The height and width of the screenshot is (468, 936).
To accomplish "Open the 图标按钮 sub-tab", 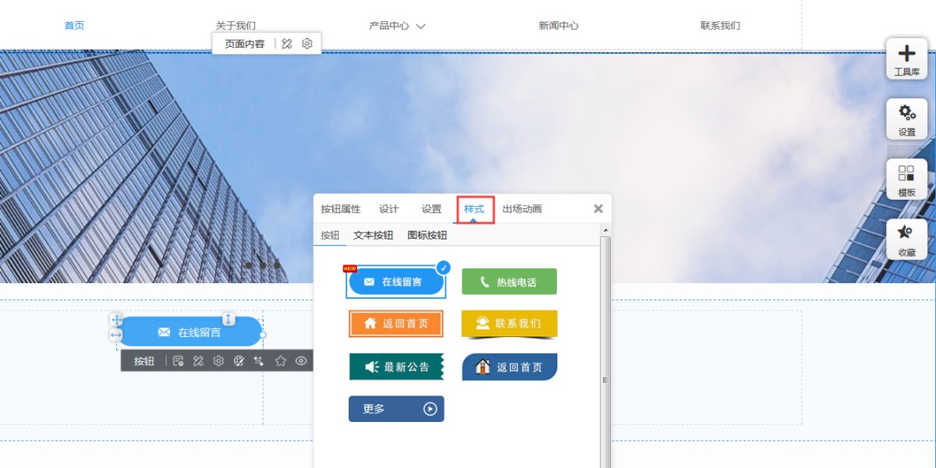I will click(x=427, y=236).
